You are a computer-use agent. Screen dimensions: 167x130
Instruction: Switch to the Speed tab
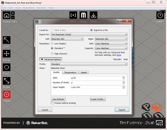tap(84, 72)
